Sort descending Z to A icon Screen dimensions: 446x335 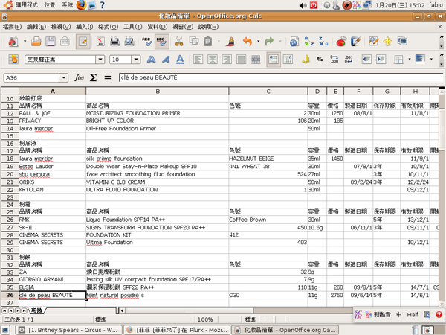tap(323, 42)
